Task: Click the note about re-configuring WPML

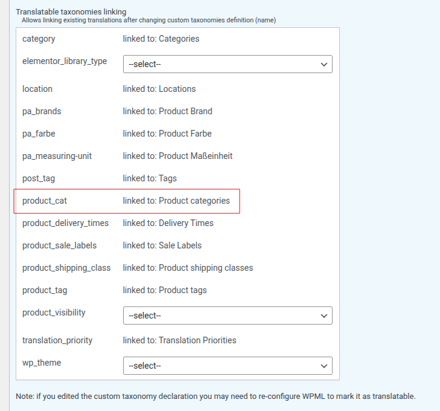Action: tap(215, 396)
